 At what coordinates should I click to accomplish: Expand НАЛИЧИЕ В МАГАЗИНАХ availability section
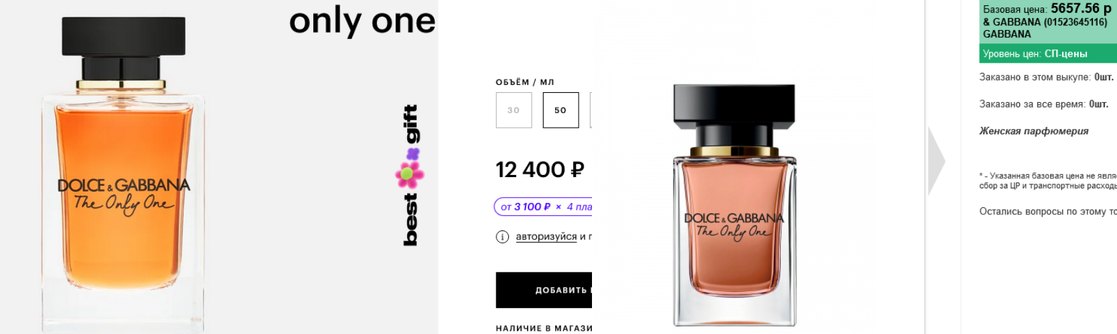pyautogui.click(x=544, y=328)
